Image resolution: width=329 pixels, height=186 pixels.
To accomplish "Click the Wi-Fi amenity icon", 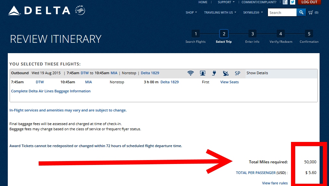I will tap(191, 73).
